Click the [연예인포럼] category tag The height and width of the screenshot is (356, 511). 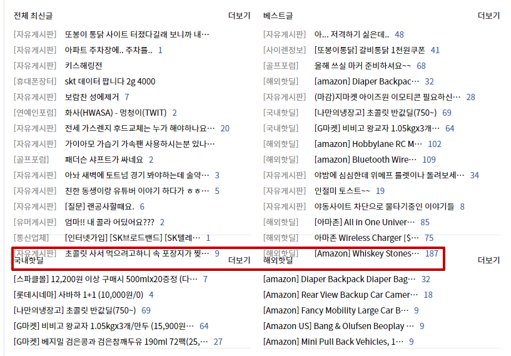coord(35,113)
